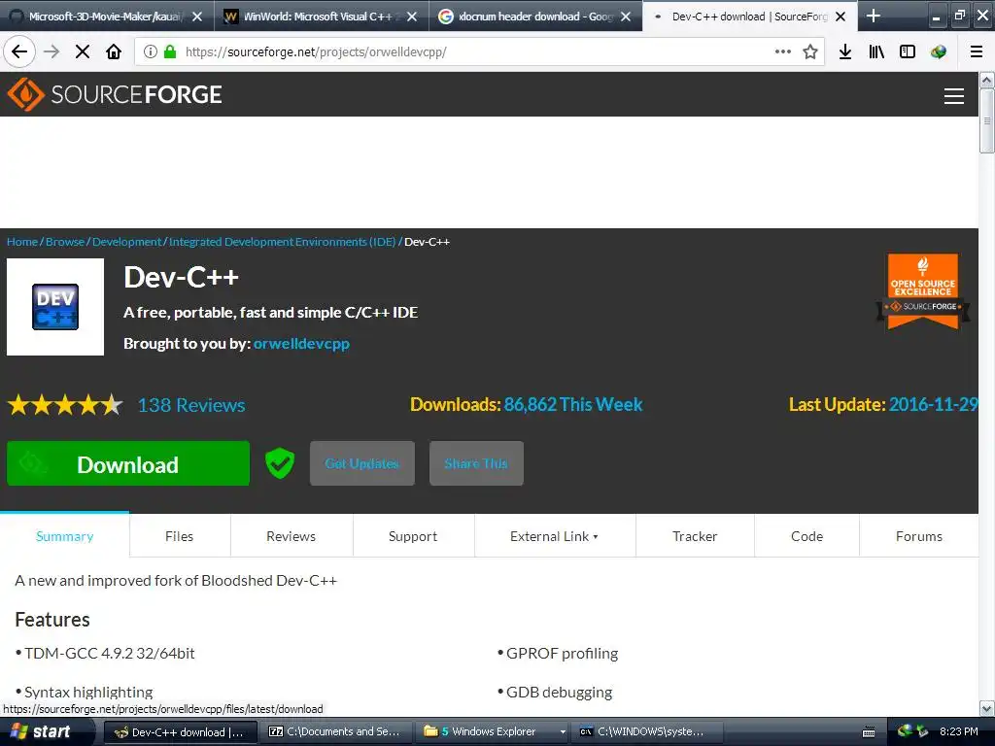Image resolution: width=995 pixels, height=746 pixels.
Task: Bookmark this page with the star icon
Action: (x=810, y=52)
